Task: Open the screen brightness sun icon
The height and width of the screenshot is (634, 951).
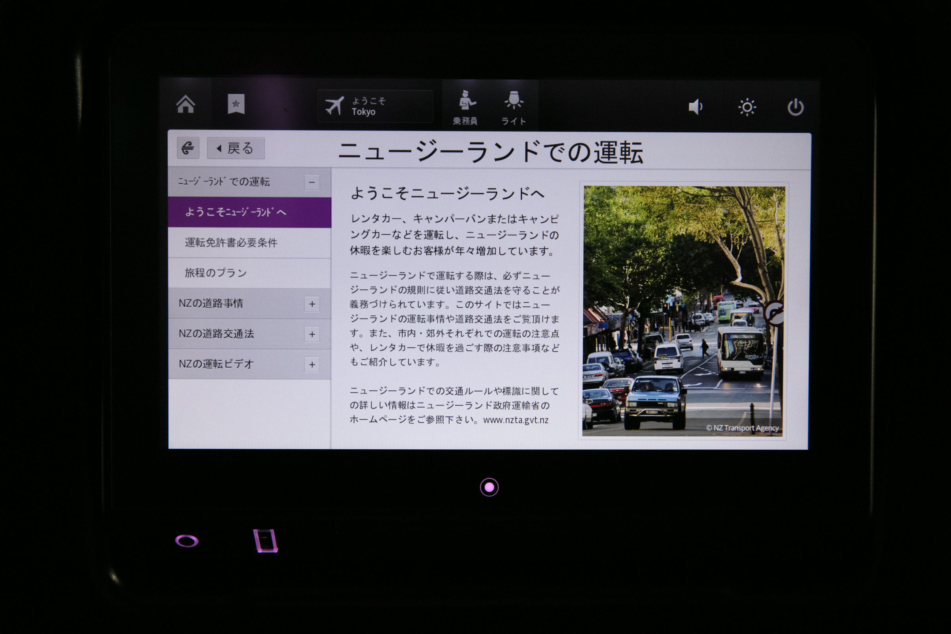Action: 747,107
